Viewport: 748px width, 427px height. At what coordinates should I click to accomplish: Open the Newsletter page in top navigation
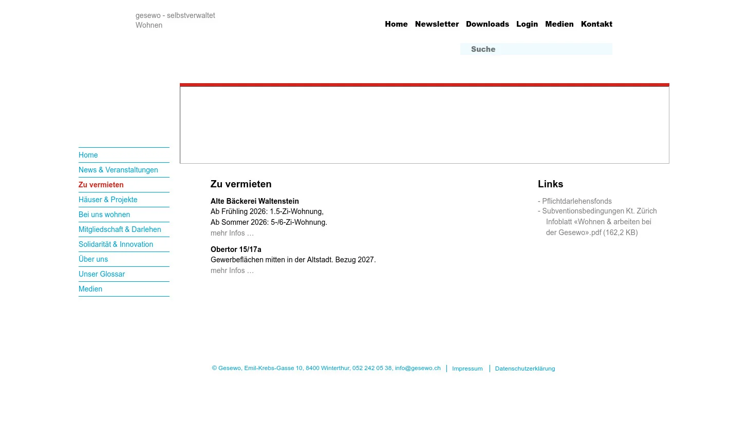[437, 24]
